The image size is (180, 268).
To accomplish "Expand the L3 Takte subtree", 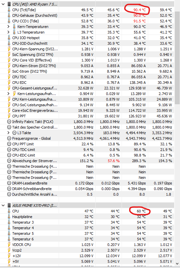I will pos(9,133).
